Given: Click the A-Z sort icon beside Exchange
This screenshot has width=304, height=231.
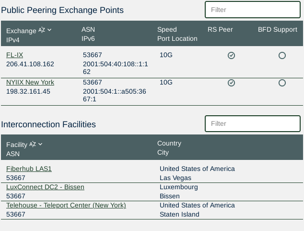Looking at the screenshot, I should pyautogui.click(x=42, y=30).
